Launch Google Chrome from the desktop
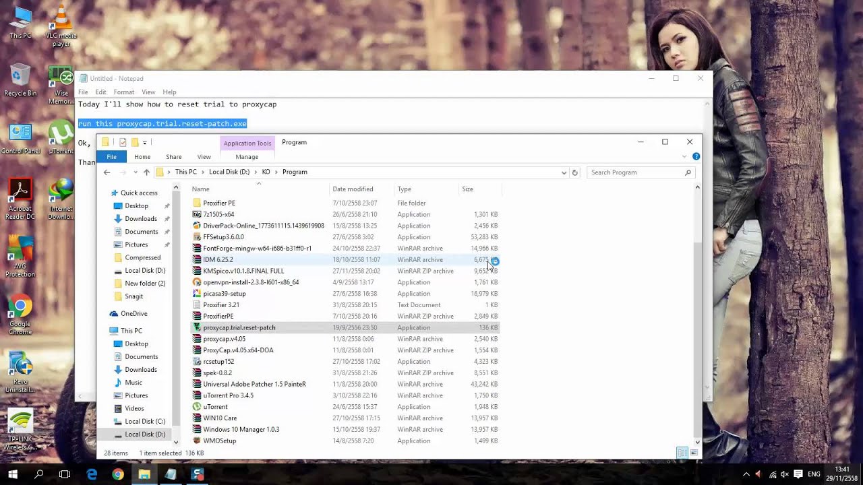 pos(20,315)
